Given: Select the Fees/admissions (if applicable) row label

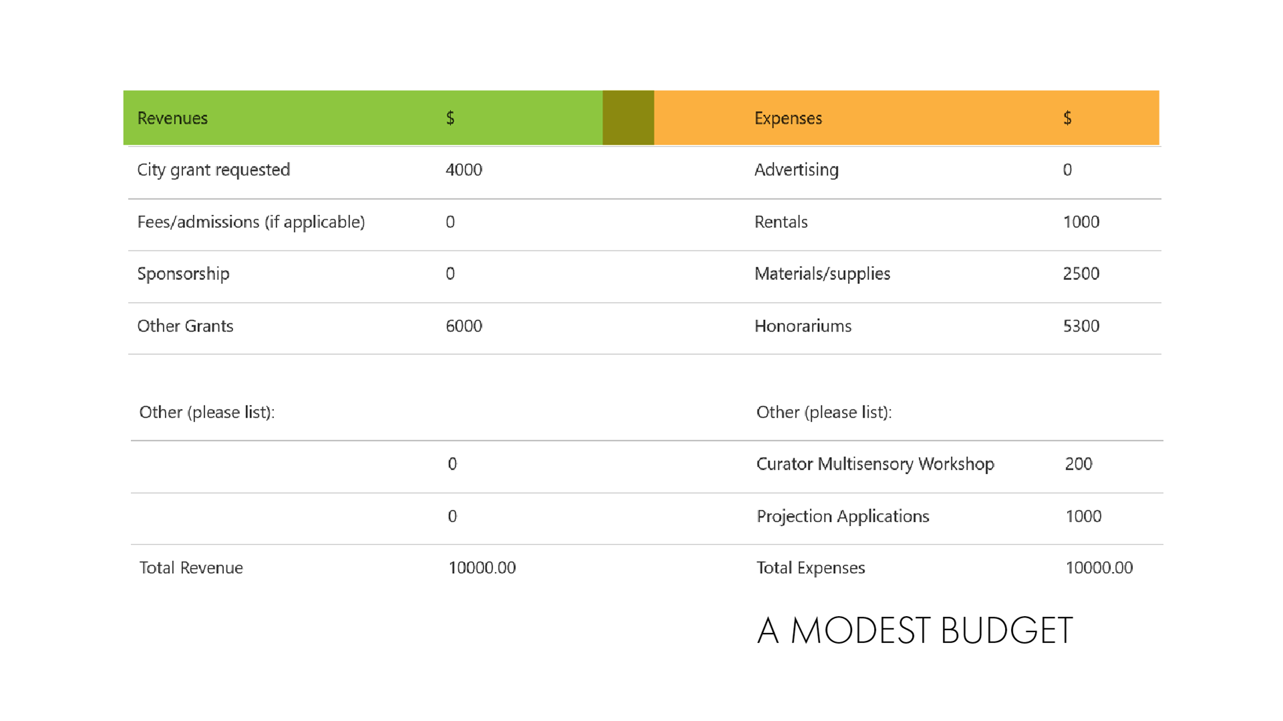Looking at the screenshot, I should click(x=251, y=222).
